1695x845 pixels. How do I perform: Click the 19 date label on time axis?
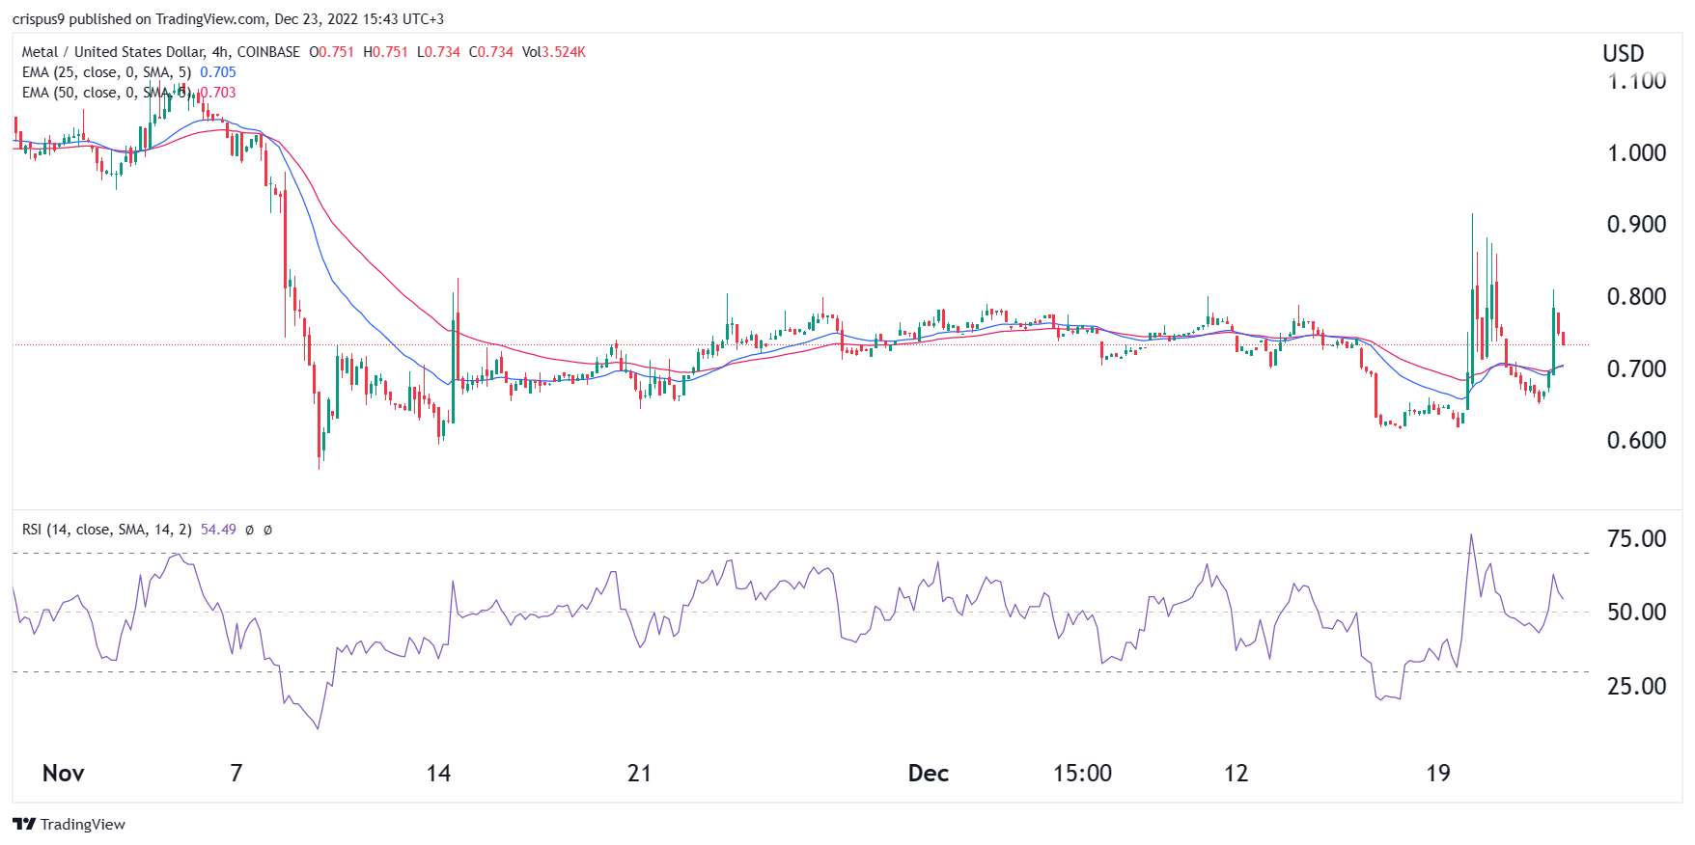pyautogui.click(x=1438, y=774)
